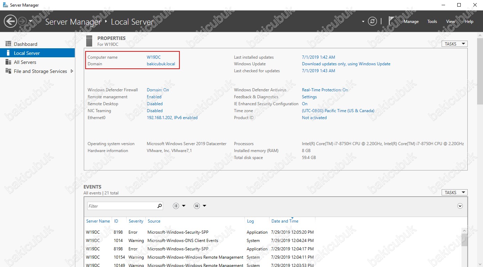Open the View menu
Image resolution: width=483 pixels, height=267 pixels.
tap(451, 22)
